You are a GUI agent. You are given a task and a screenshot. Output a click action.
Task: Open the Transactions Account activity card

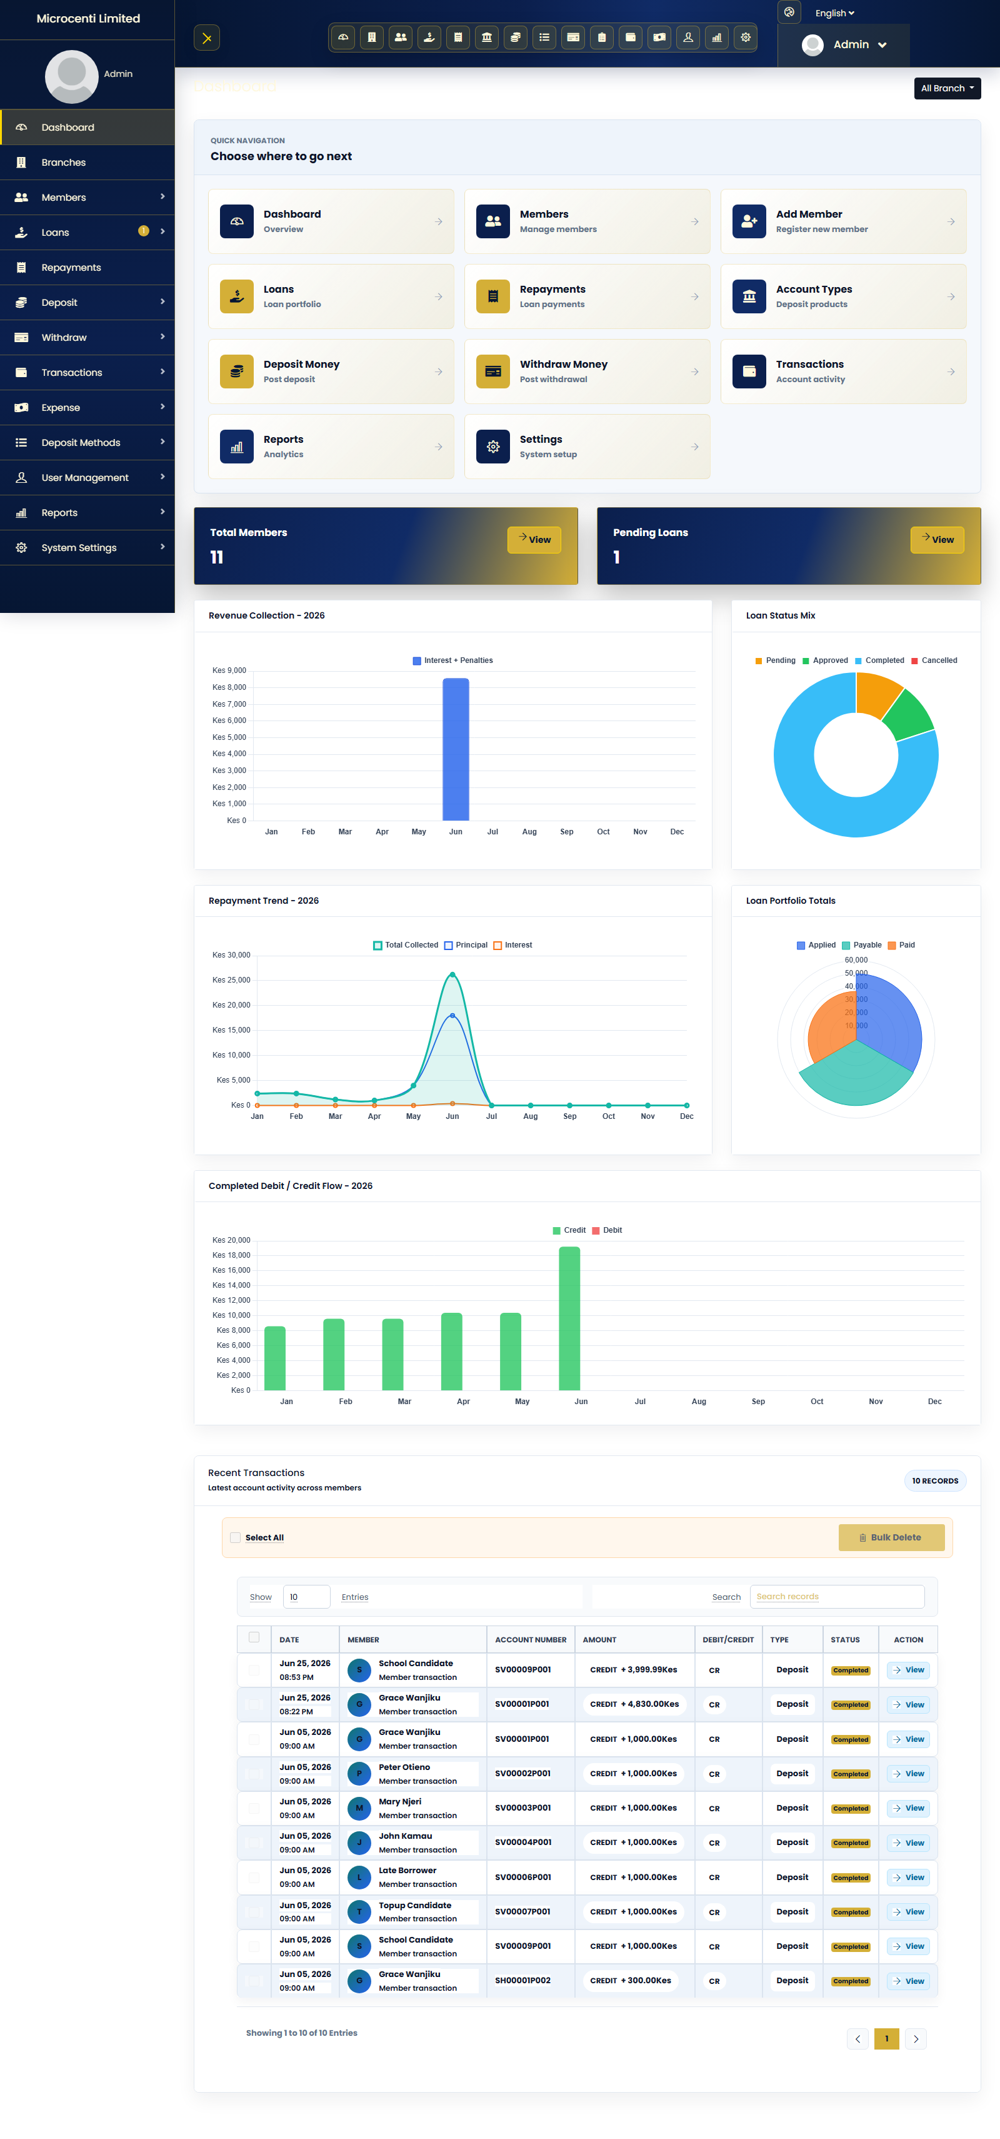click(843, 371)
